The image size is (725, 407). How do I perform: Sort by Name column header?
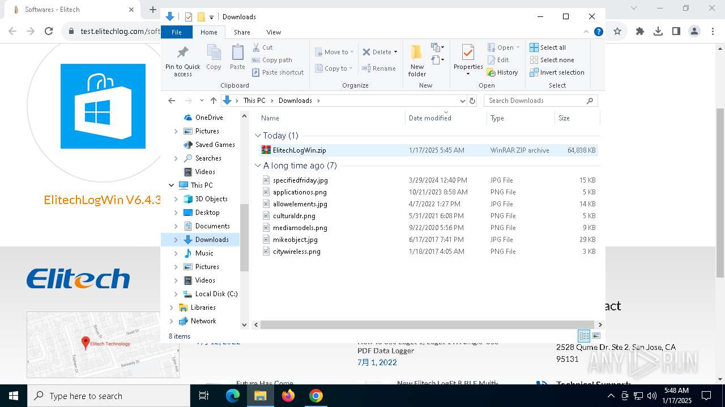[331, 118]
